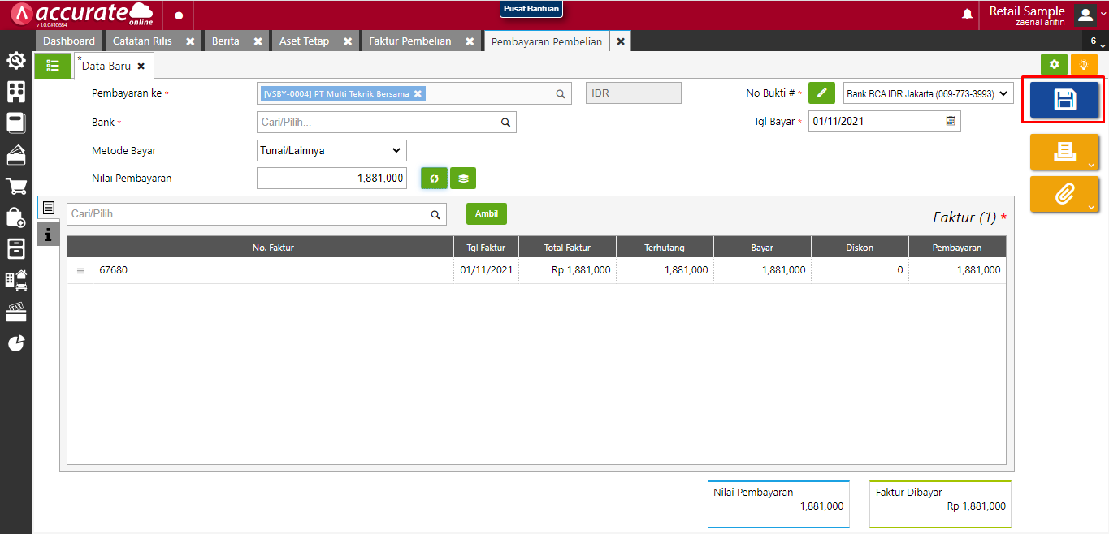The width and height of the screenshot is (1109, 534).
Task: Click the pencil icon beside No Bukti
Action: tap(821, 93)
